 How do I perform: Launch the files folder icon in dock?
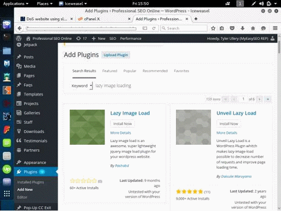(7, 51)
